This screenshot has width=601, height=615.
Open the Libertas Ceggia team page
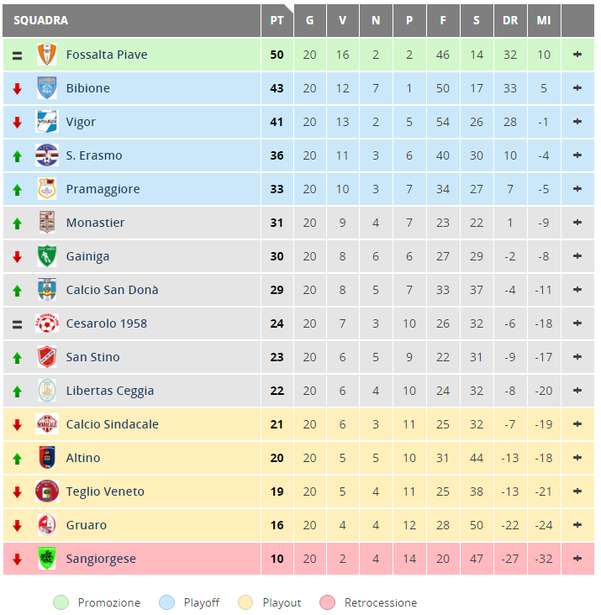tap(110, 391)
